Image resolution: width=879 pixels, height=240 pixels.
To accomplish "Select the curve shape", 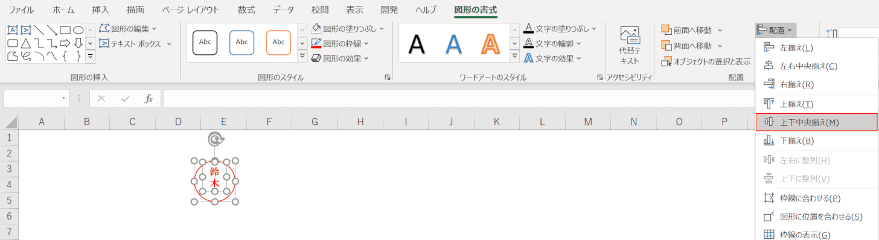I will click(52, 57).
